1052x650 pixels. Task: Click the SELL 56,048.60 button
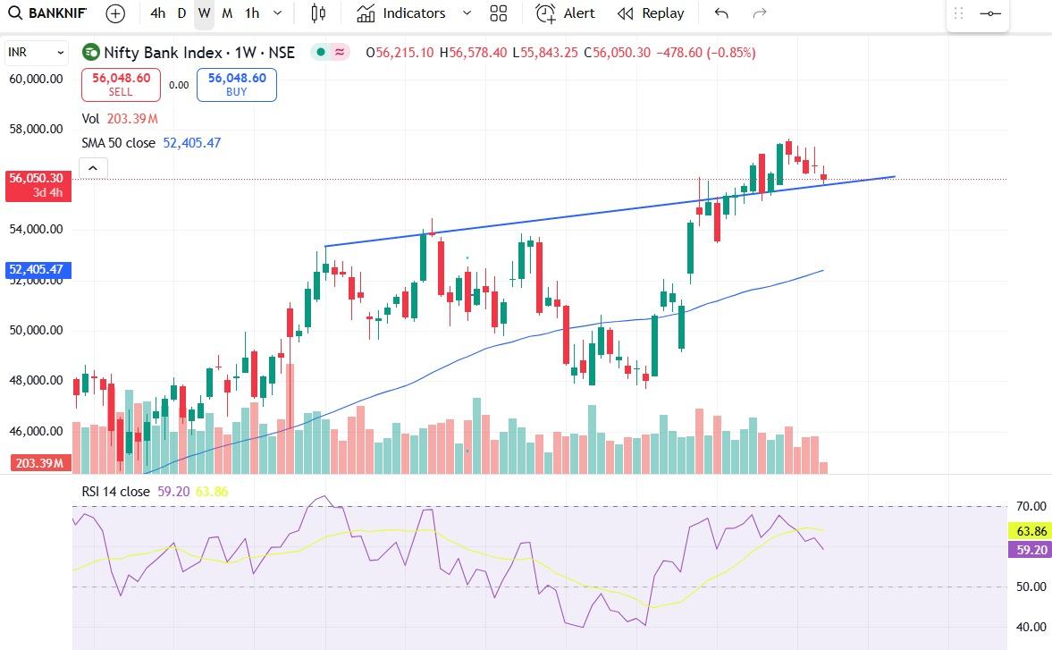point(121,85)
